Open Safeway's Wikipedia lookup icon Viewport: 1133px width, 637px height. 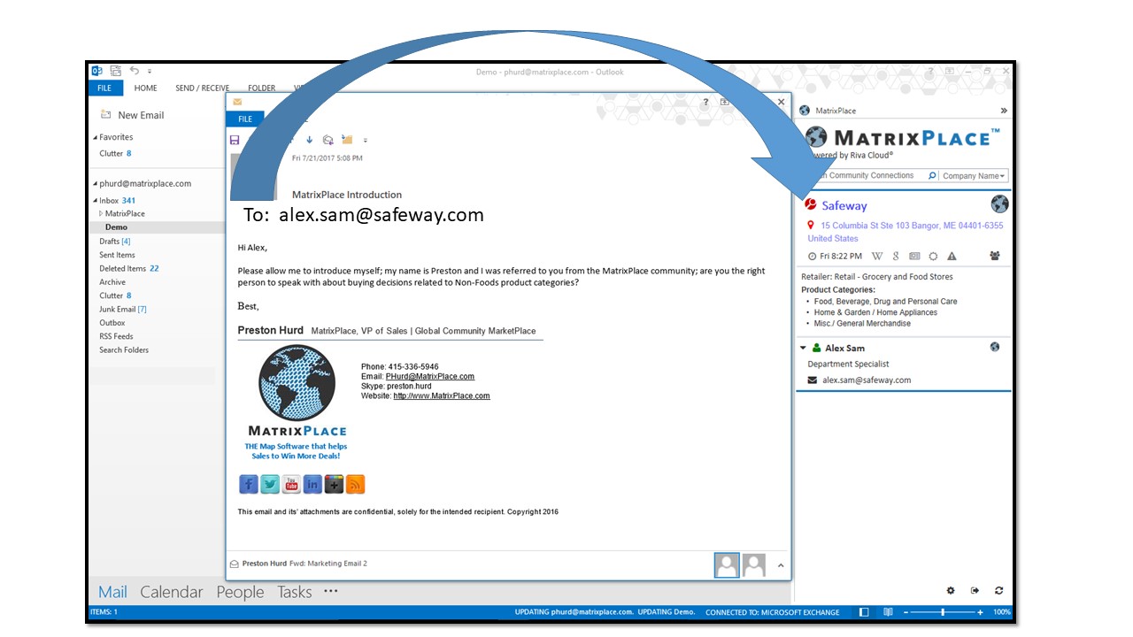pyautogui.click(x=877, y=256)
